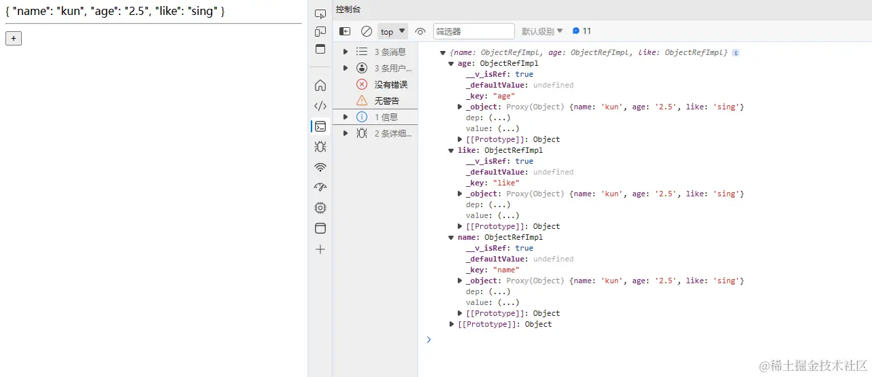Screen dimensions: 872x377
Task: Select the Console panel icon in sidebar
Action: [320, 126]
